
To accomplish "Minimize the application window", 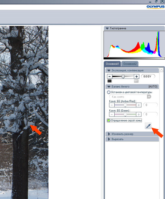I will pos(150,2).
